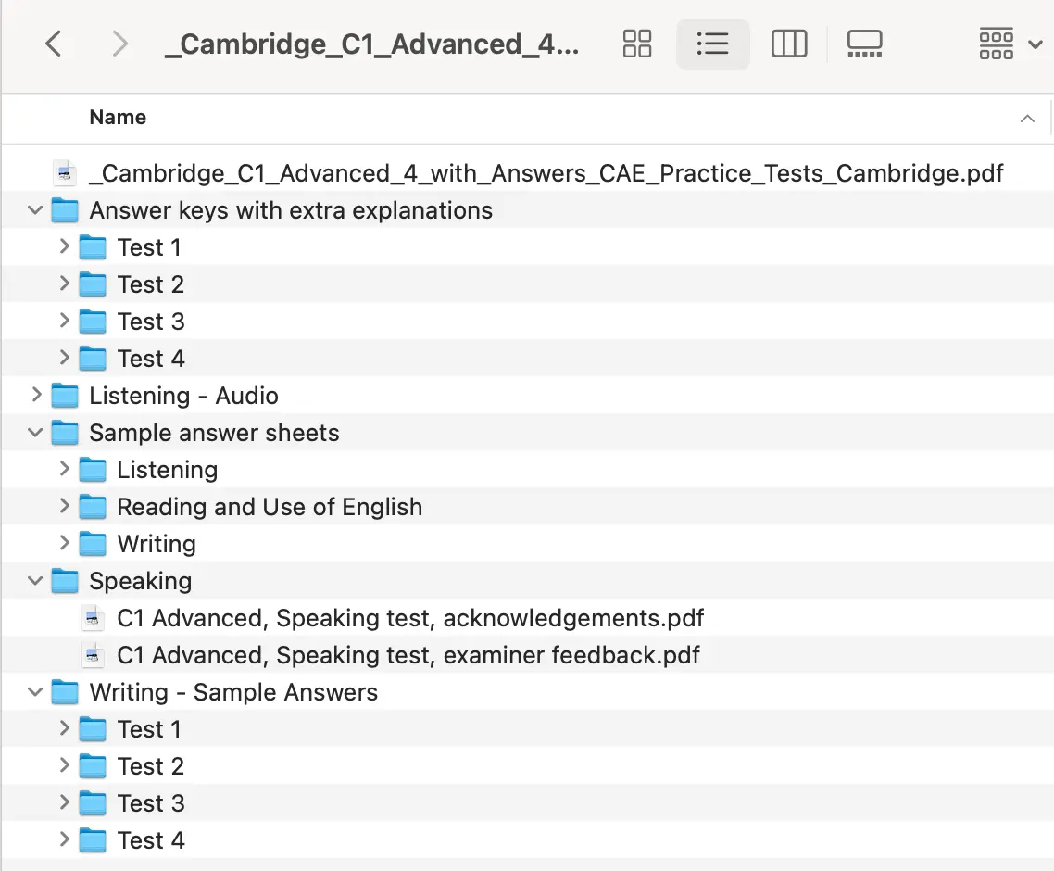1054x871 pixels.
Task: Select Test 1 folder icon in Writing - Sample Answers
Action: pyautogui.click(x=93, y=728)
